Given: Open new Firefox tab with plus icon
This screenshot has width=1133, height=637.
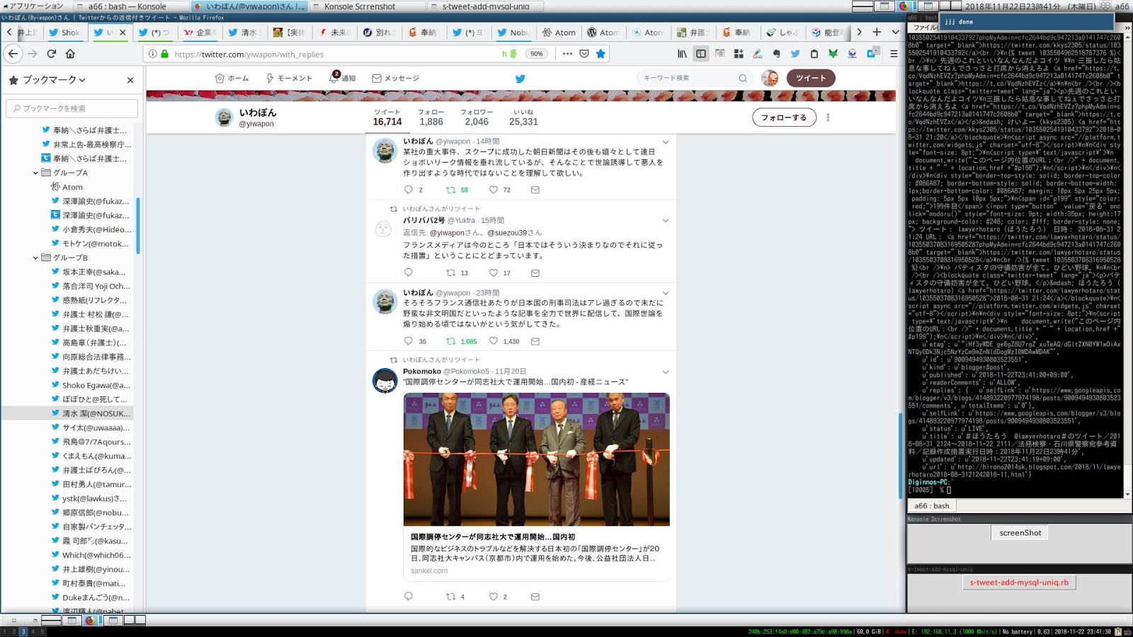Looking at the screenshot, I should point(877,32).
